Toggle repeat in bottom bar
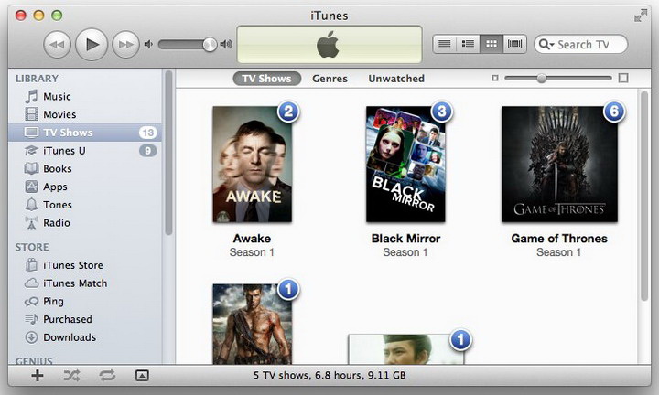Screen dimensions: 659x395 coord(107,375)
